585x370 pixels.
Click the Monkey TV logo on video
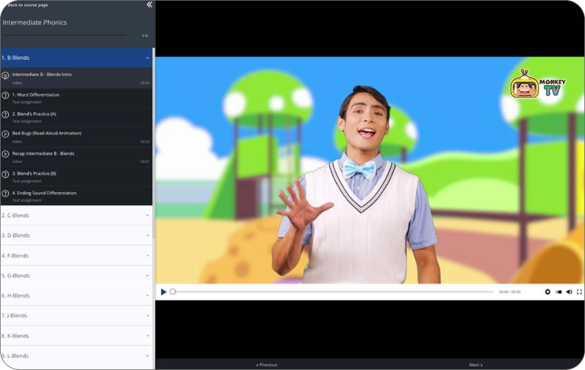538,84
